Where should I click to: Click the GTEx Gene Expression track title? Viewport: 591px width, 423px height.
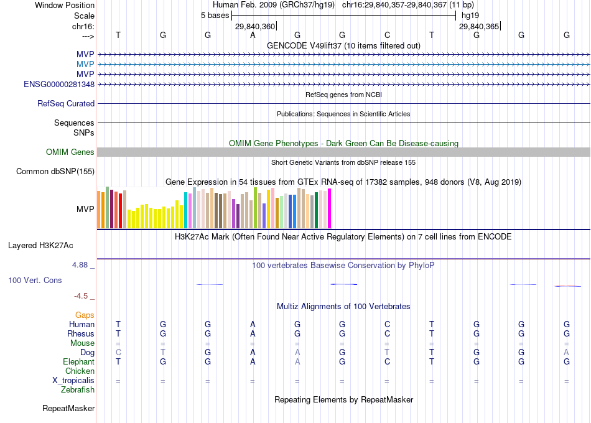[x=343, y=182]
